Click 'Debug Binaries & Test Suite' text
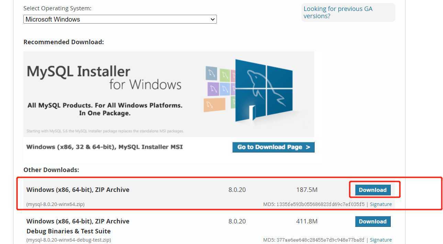443x244 pixels. [69, 231]
